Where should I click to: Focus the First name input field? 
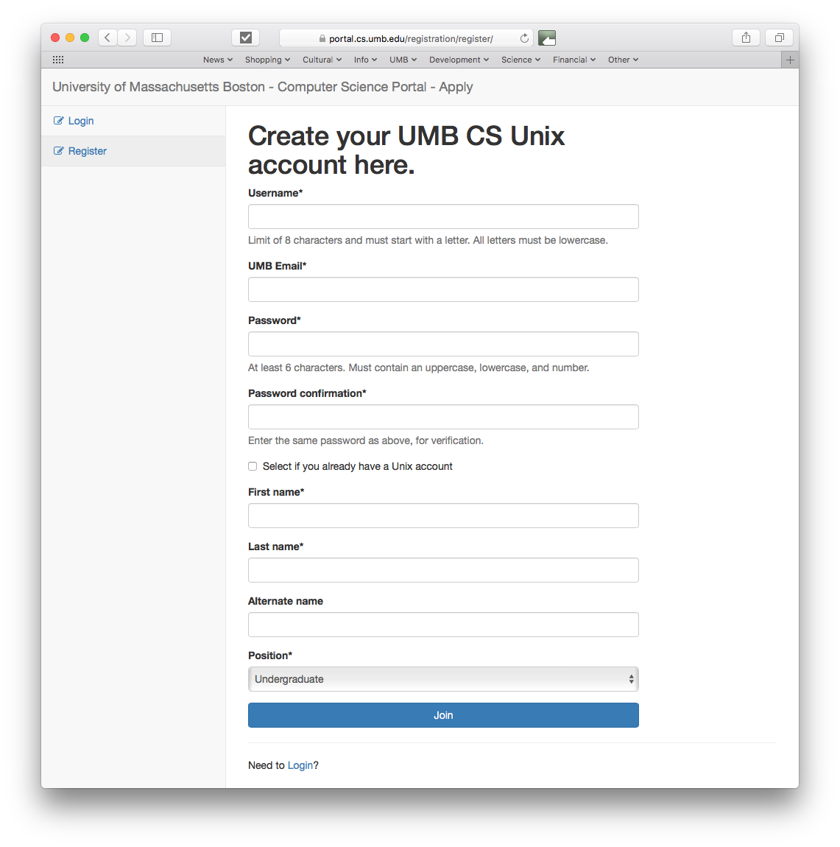coord(443,516)
